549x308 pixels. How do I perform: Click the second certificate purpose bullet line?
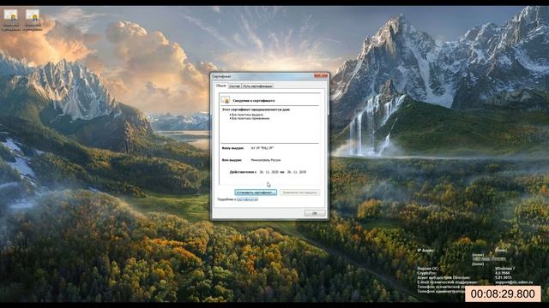tap(250, 118)
